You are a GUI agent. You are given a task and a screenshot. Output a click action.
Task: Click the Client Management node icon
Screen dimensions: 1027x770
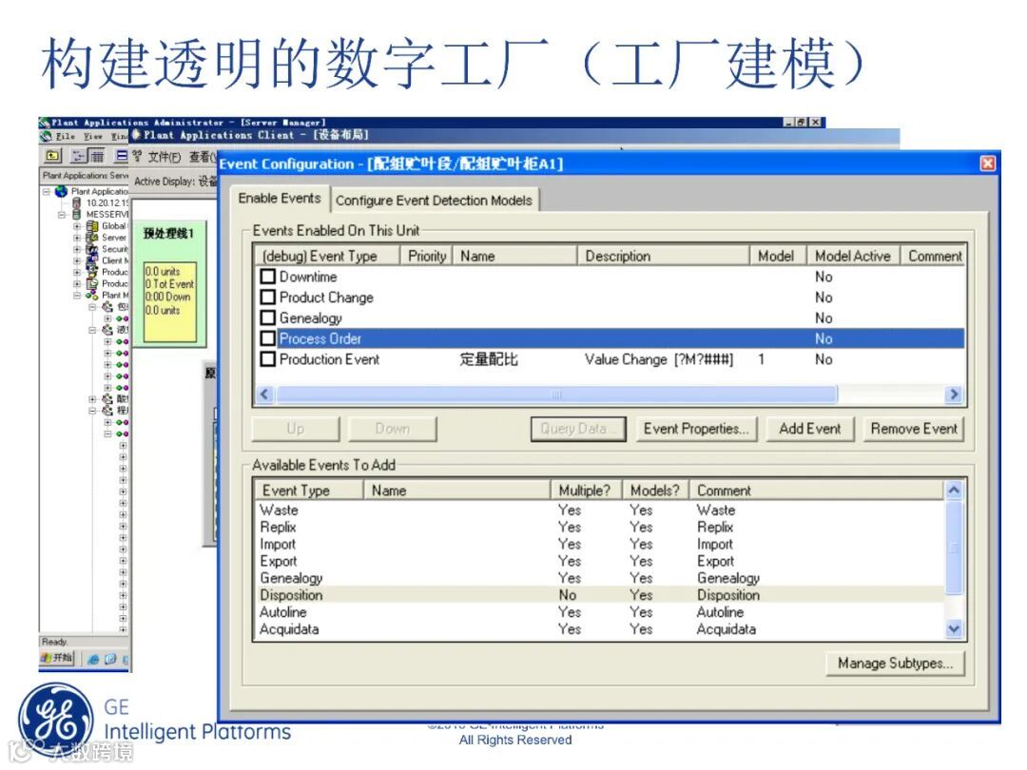[92, 260]
